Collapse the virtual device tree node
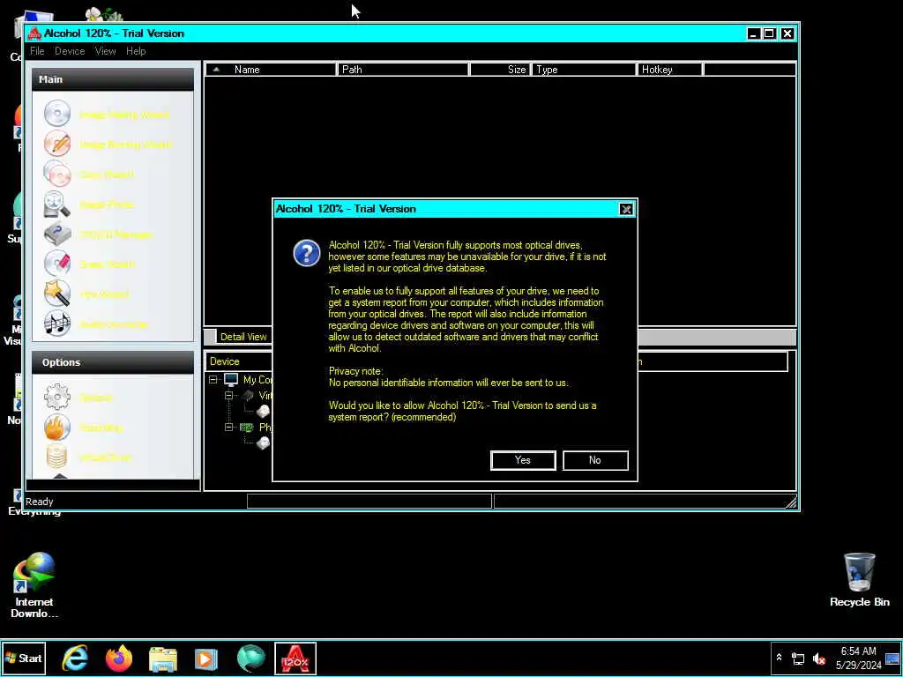The width and height of the screenshot is (903, 677). click(x=228, y=396)
